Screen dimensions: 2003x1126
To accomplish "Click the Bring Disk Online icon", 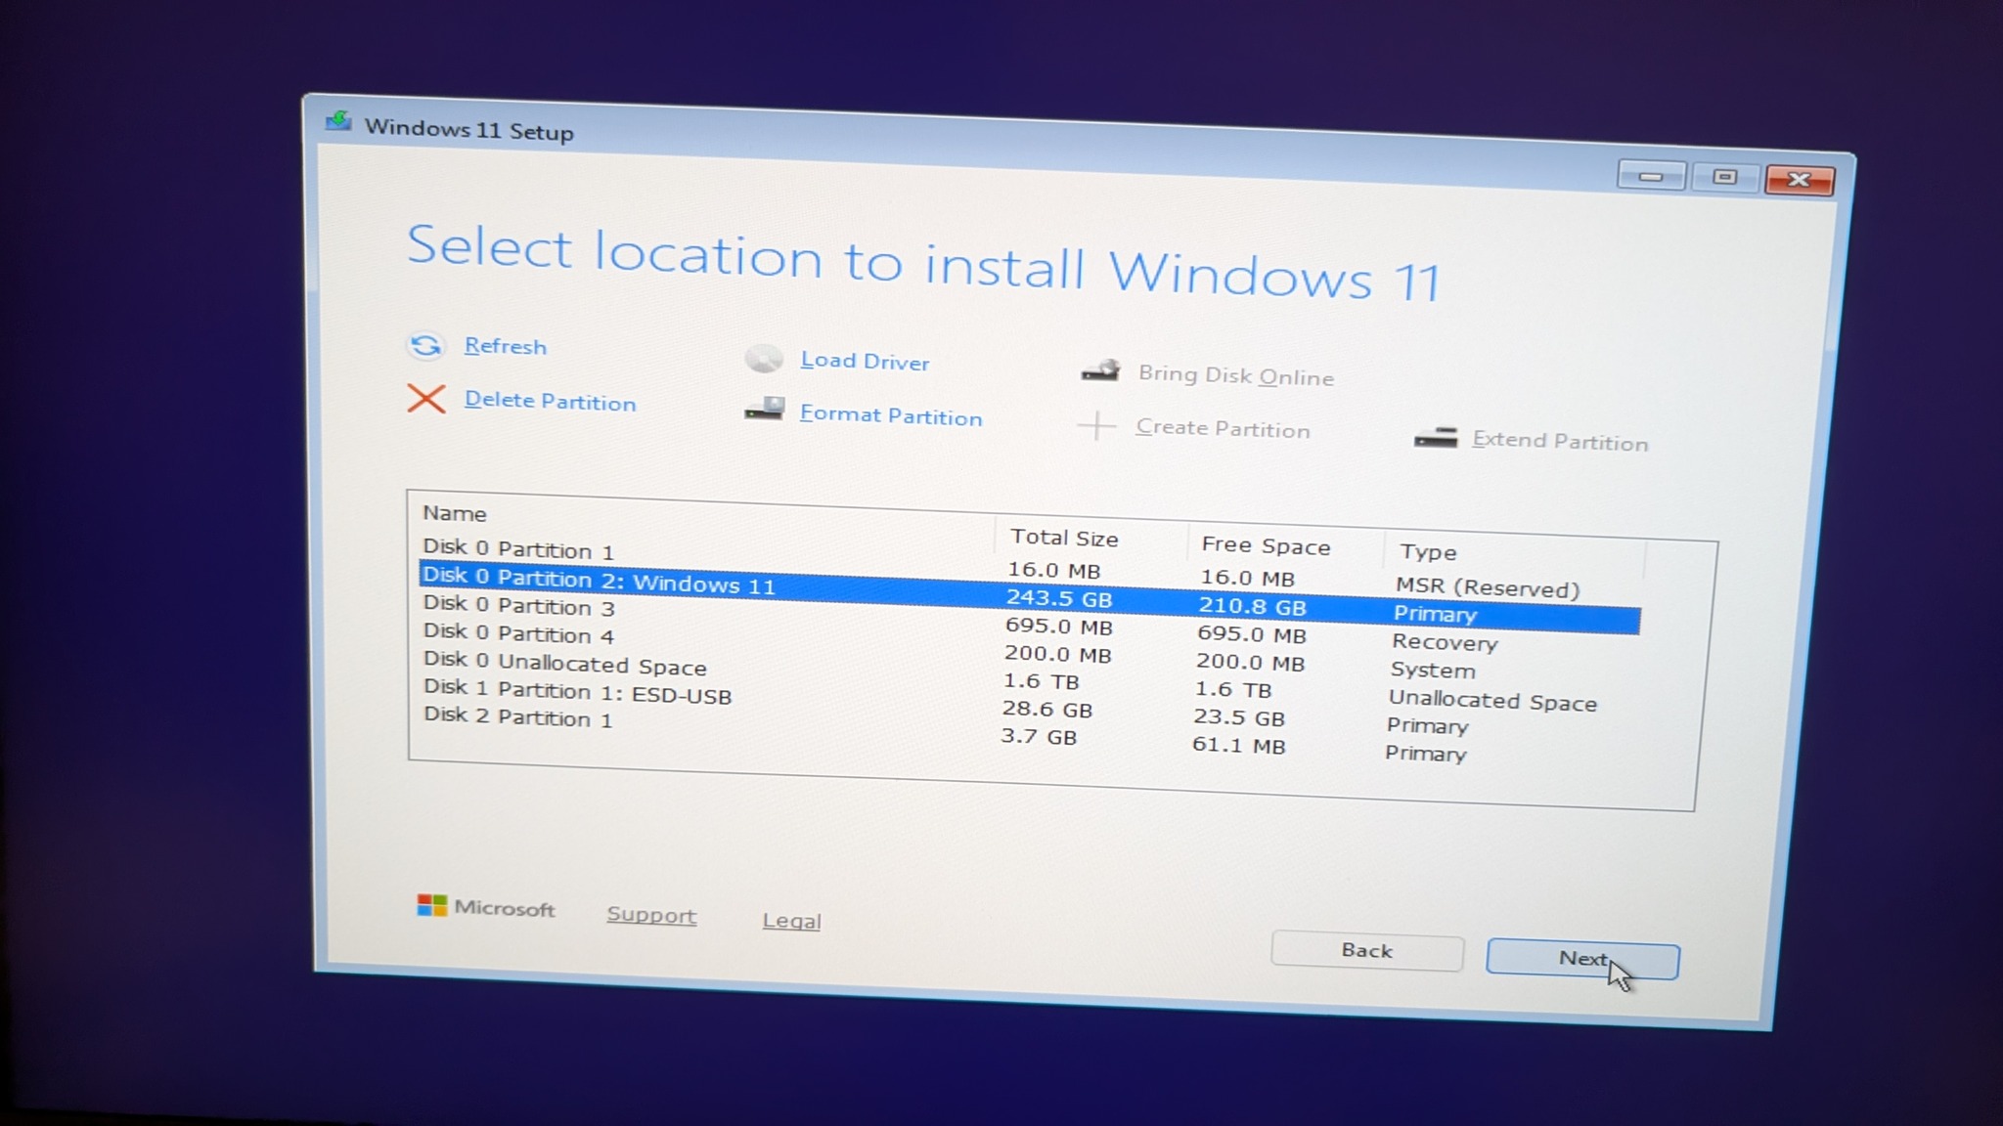I will (1101, 370).
